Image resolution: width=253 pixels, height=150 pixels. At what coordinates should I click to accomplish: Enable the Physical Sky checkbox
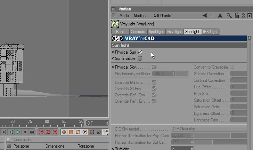[154, 67]
